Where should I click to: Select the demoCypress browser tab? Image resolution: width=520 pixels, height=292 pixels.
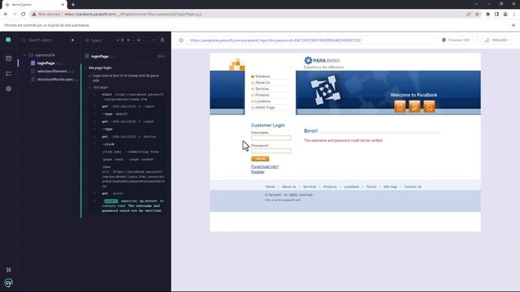pos(33,5)
